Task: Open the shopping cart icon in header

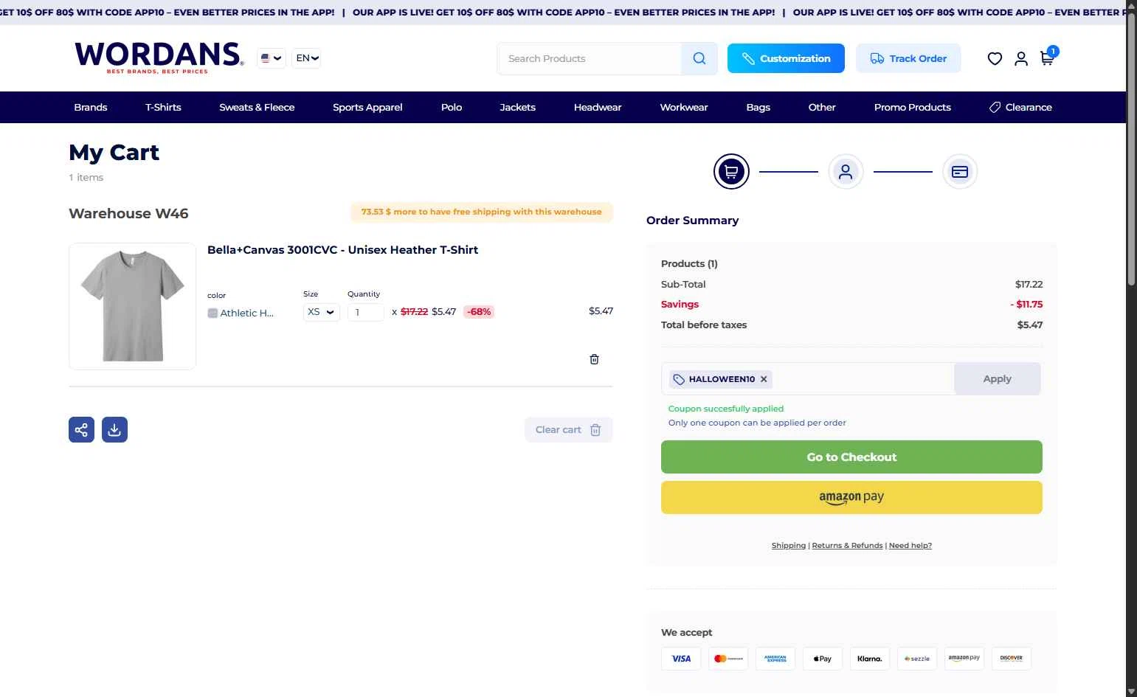Action: [x=1047, y=58]
